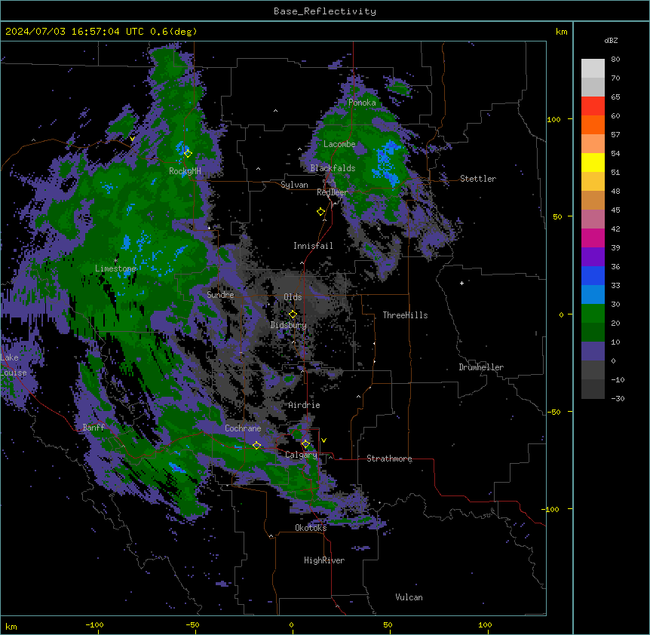
Task: Click the orange 57-60 dBZ legend swatch
Action: pyautogui.click(x=593, y=124)
